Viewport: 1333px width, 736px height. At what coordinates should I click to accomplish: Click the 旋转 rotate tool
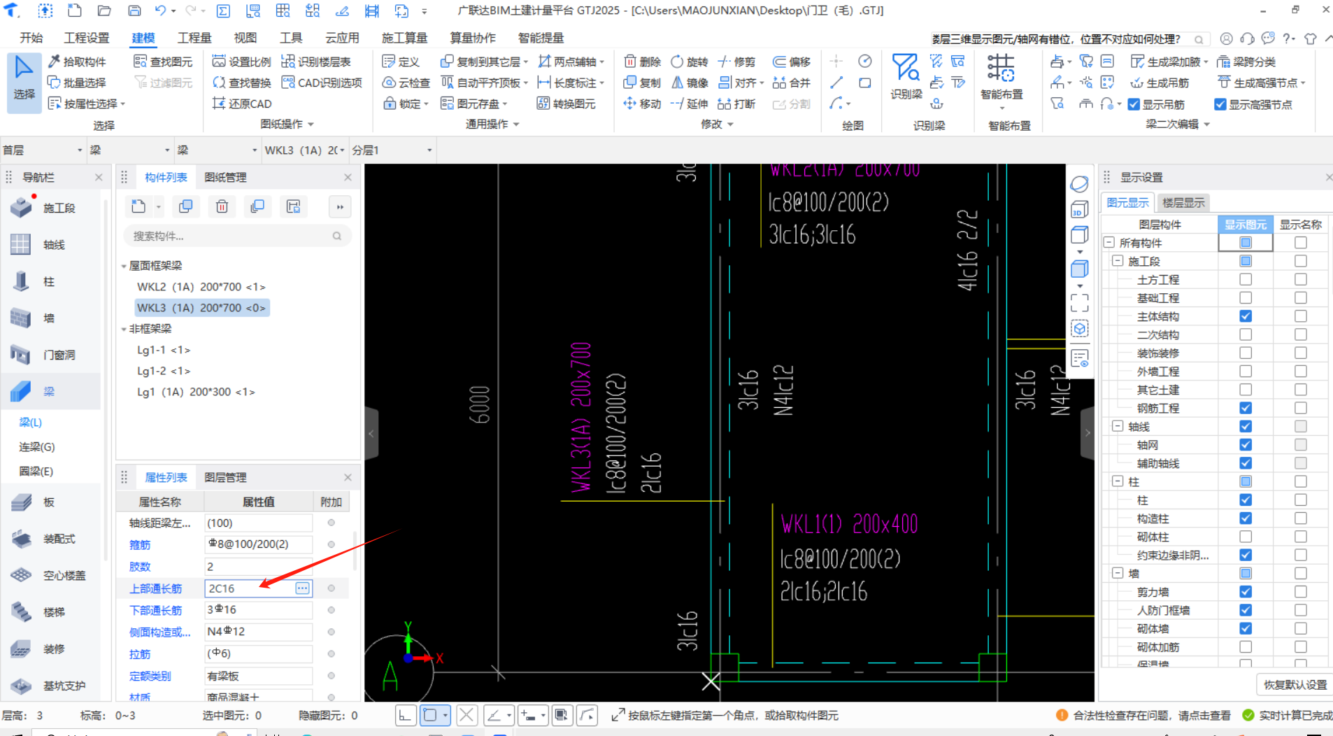690,62
